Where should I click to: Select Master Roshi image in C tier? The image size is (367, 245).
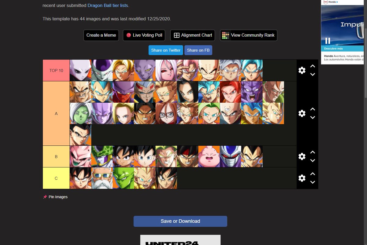click(x=102, y=178)
